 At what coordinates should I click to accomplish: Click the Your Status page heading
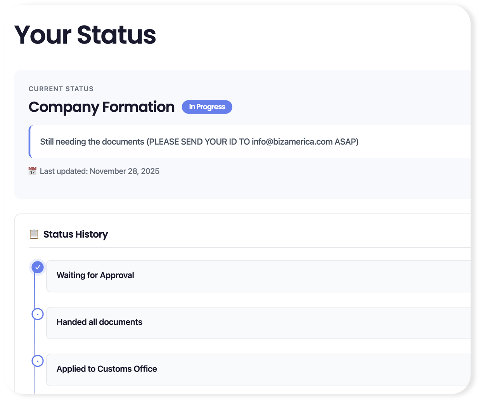click(85, 35)
